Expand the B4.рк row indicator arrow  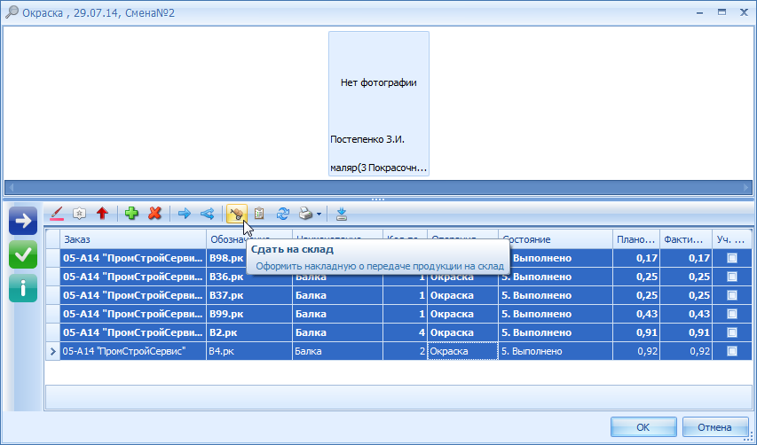pyautogui.click(x=52, y=352)
